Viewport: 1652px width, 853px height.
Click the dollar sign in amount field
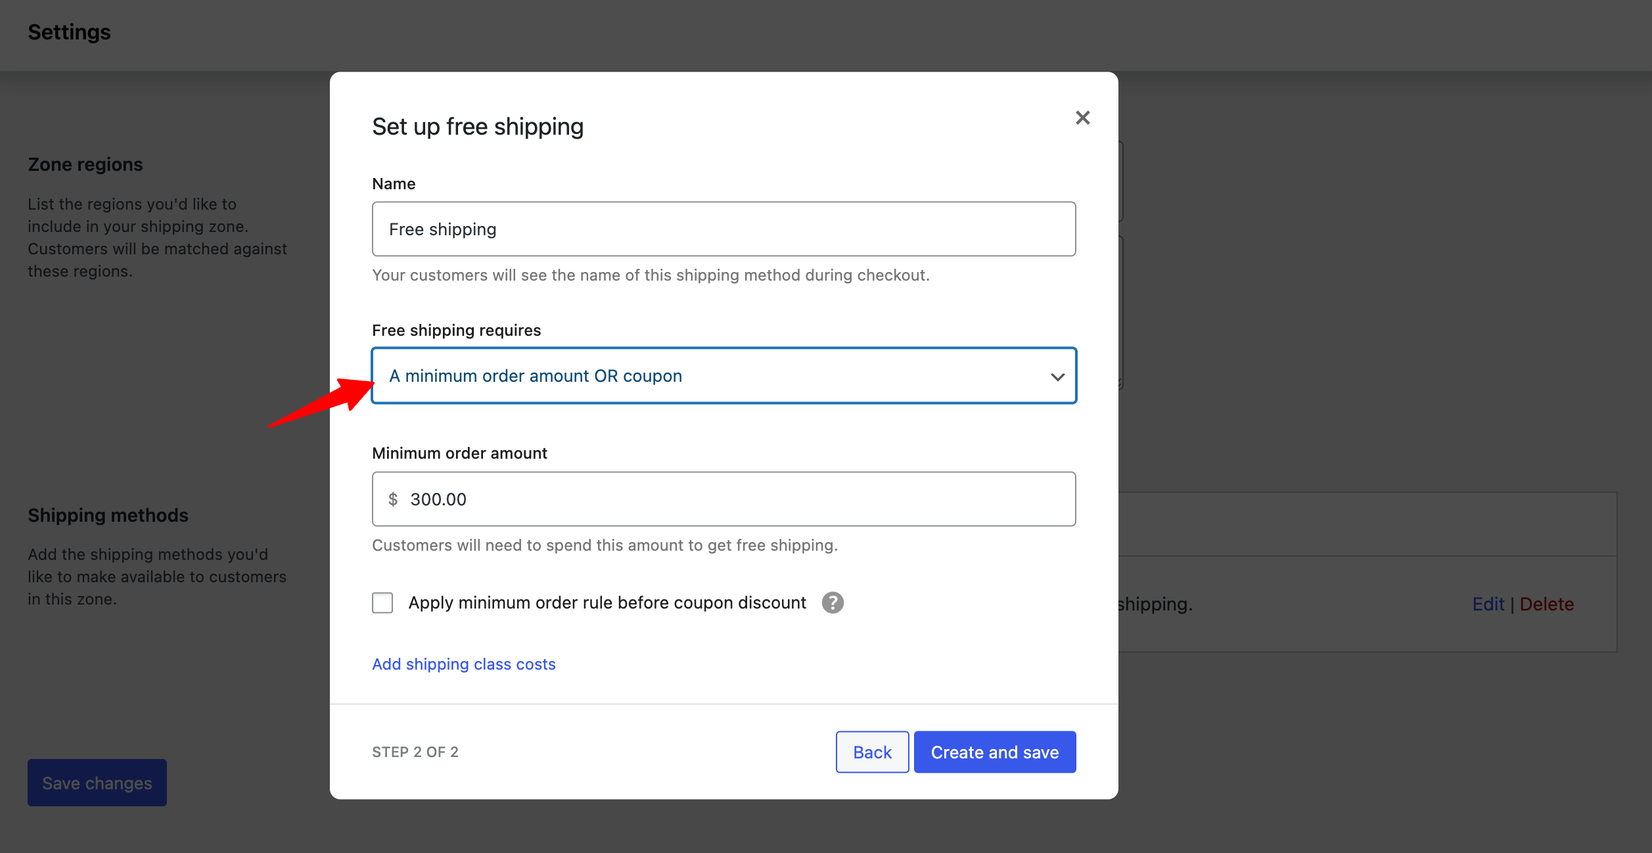(394, 499)
